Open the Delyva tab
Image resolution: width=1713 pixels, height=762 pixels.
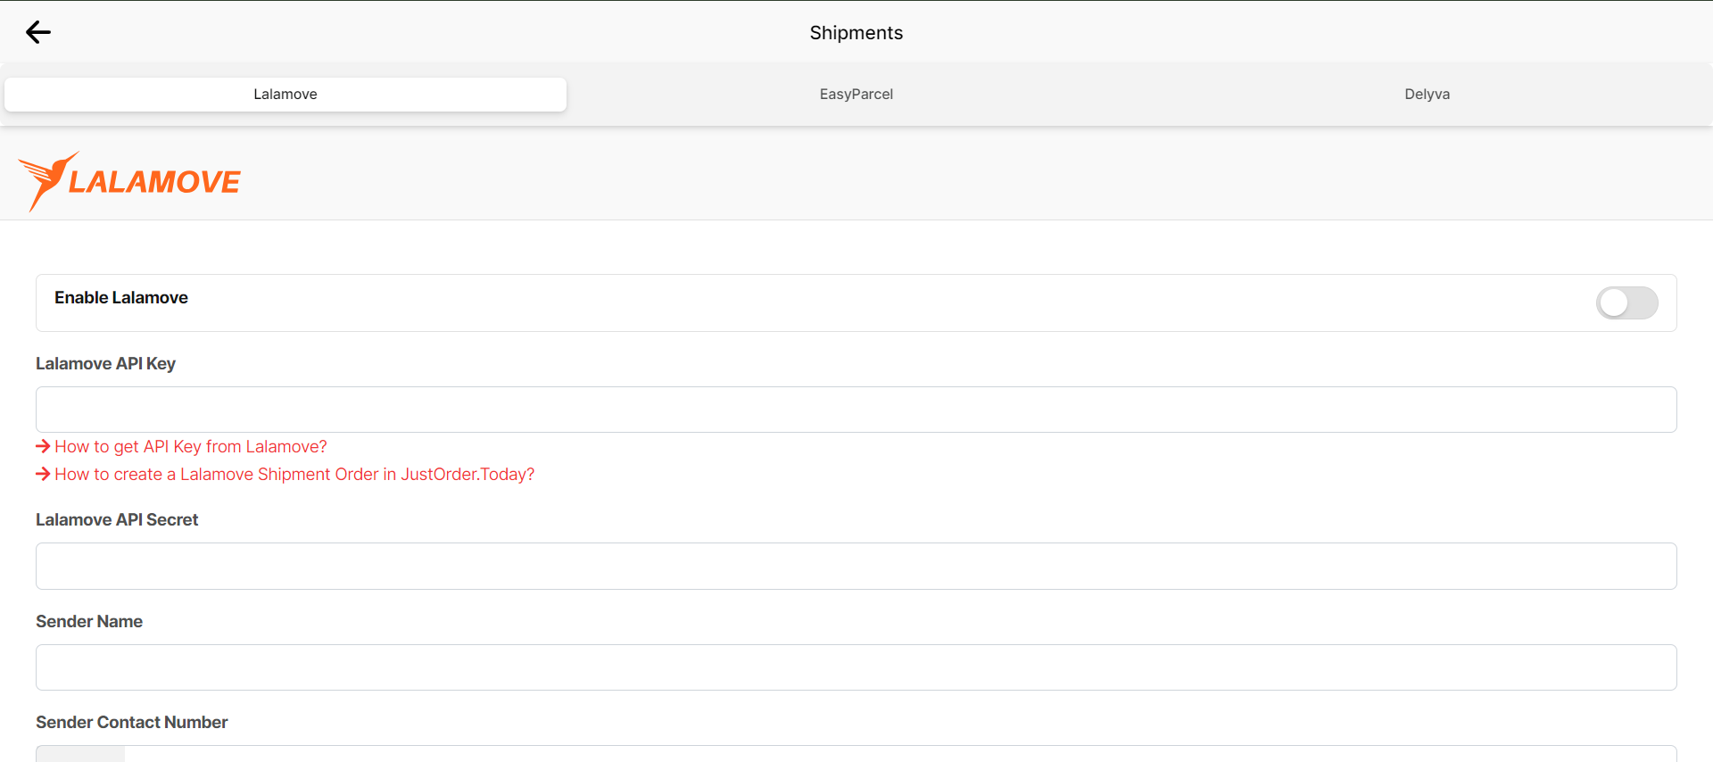tap(1427, 94)
